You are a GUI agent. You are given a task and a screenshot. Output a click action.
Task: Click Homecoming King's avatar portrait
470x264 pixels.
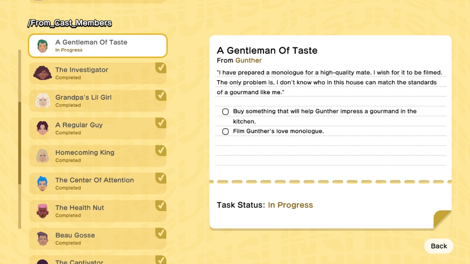tap(42, 156)
